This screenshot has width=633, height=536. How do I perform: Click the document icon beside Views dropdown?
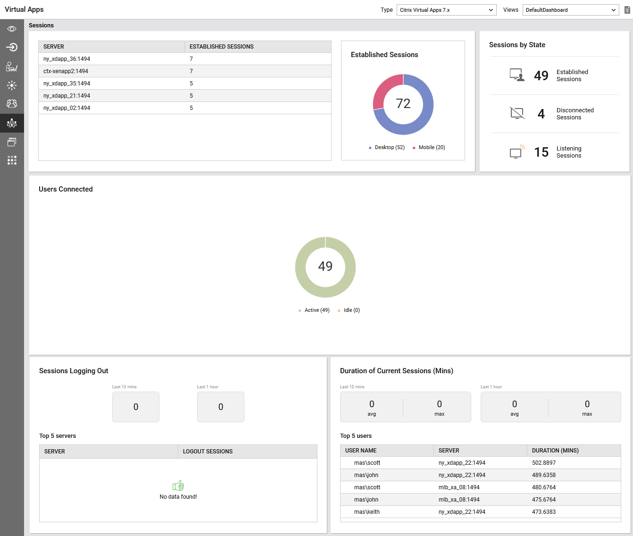627,10
